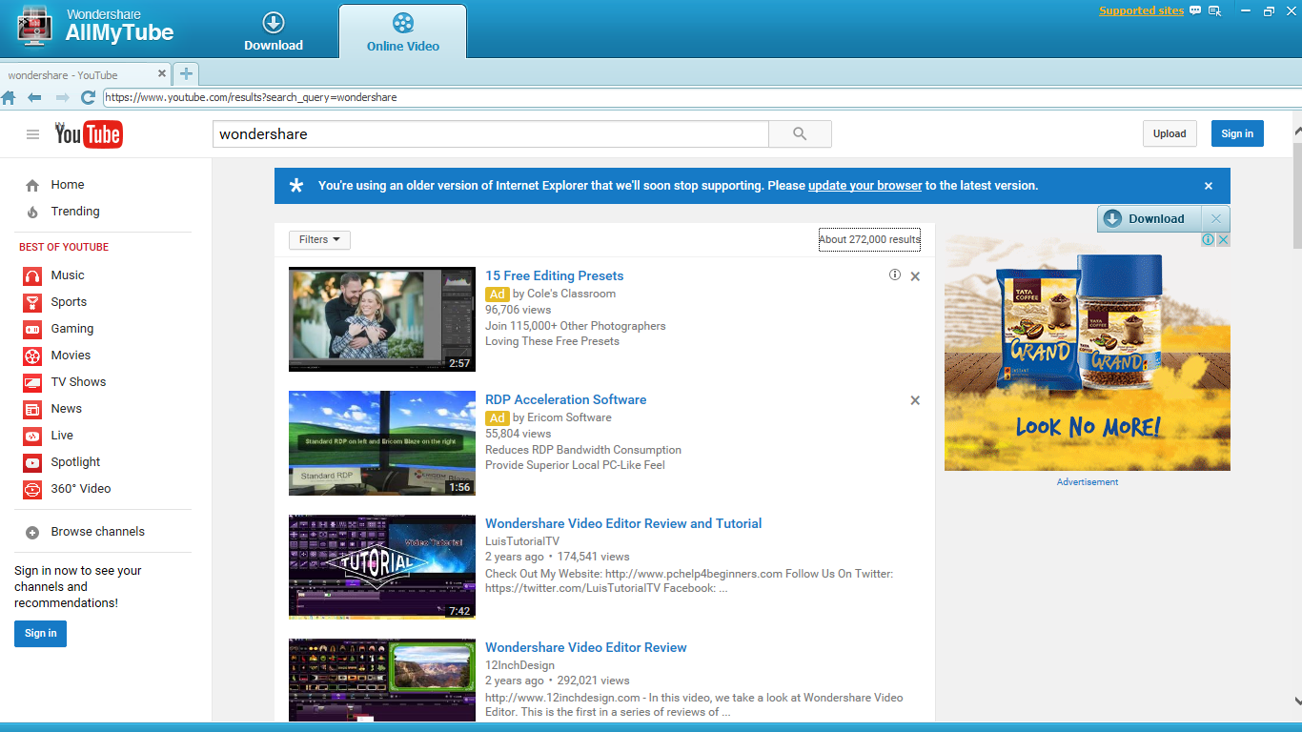Viewport: 1302px width, 732px height.
Task: Open Wondershare Video Editor Review and Tutorial link
Action: (623, 523)
